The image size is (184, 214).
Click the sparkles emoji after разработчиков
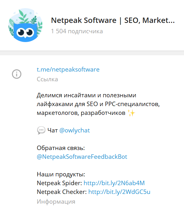(131, 113)
